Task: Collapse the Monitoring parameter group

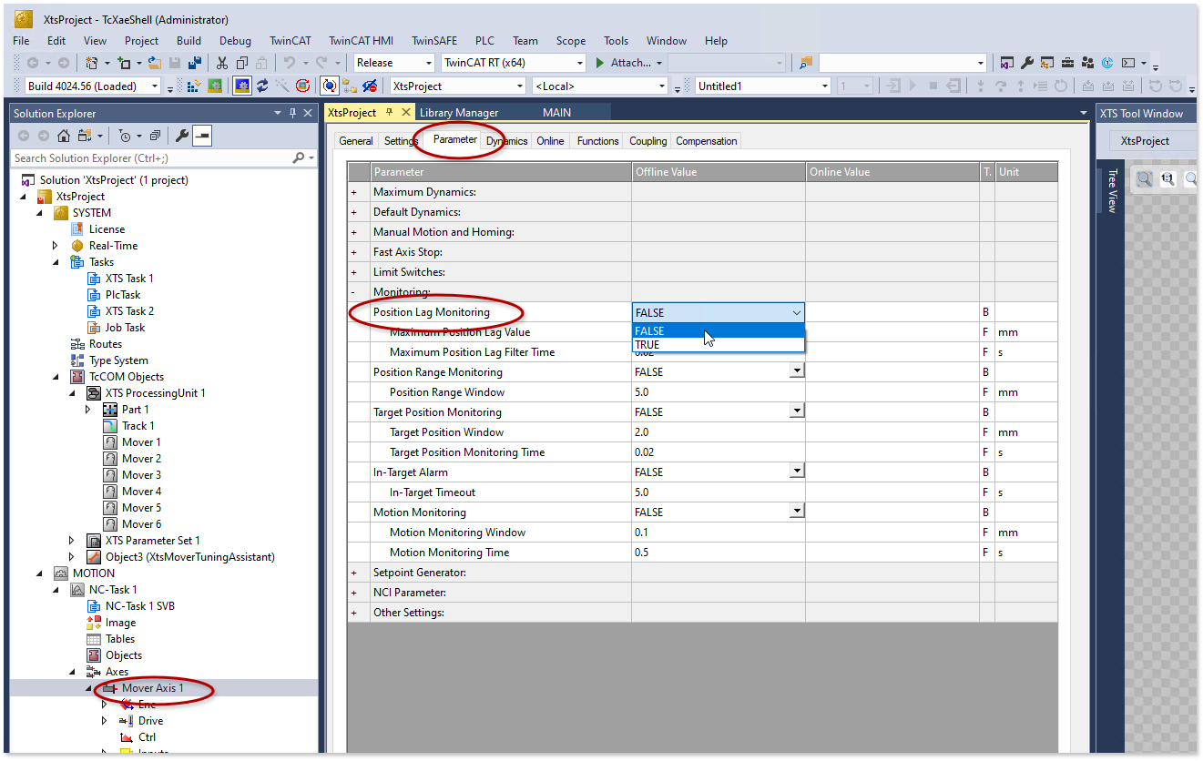Action: click(354, 292)
